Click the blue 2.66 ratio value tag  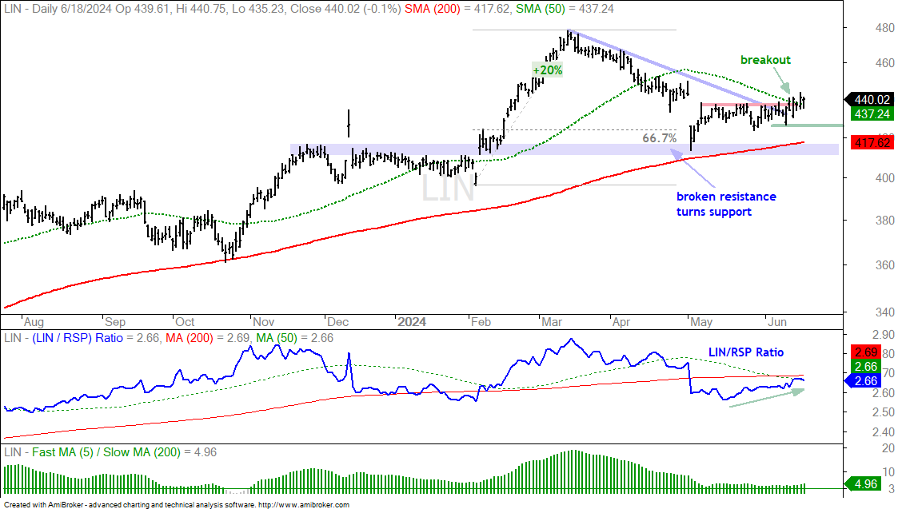click(863, 380)
